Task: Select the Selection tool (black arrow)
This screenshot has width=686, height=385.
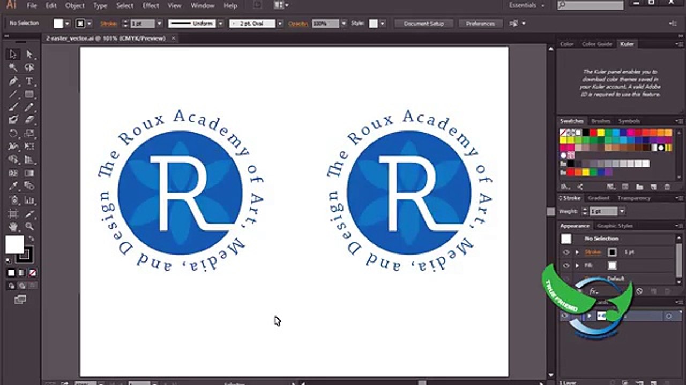Action: tap(13, 55)
